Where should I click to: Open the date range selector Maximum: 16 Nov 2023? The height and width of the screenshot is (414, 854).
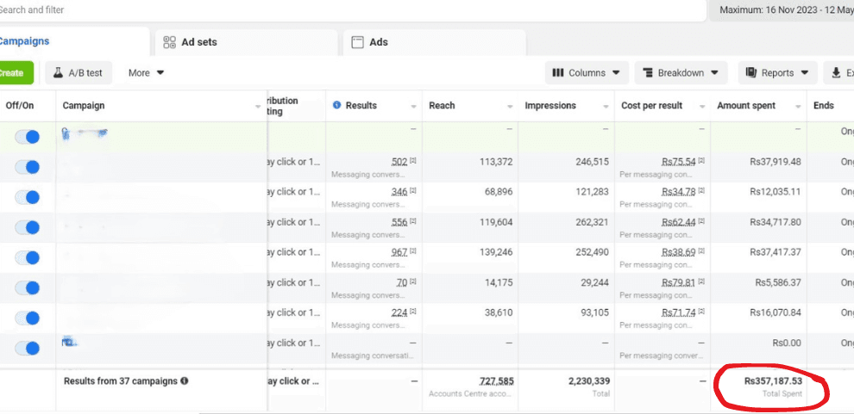[x=782, y=9]
